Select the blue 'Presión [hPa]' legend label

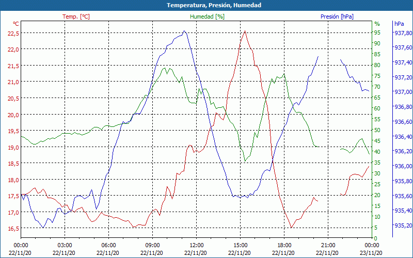point(337,17)
